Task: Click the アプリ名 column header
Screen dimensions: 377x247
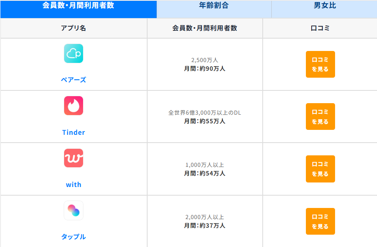Action: point(74,28)
